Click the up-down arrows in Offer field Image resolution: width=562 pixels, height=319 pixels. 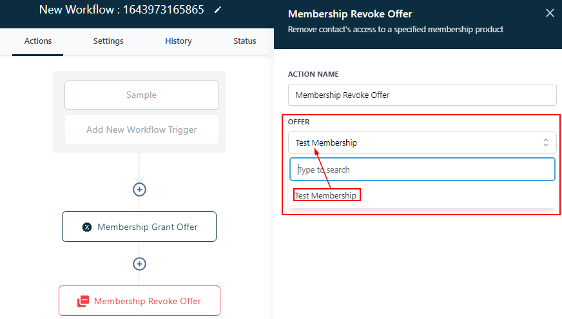point(545,142)
